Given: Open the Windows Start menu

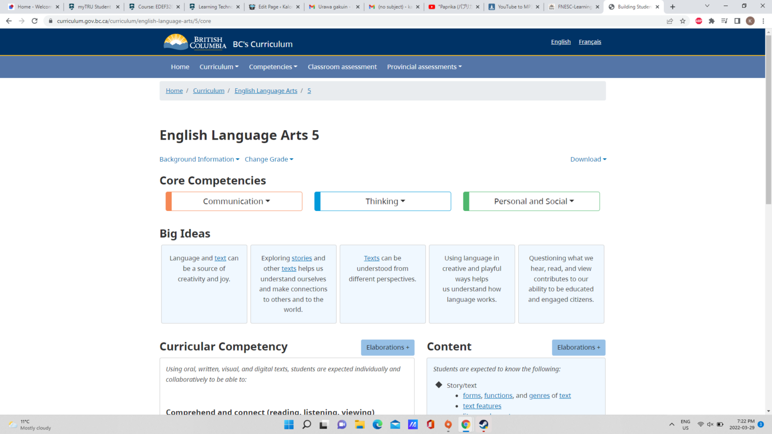Looking at the screenshot, I should point(288,424).
